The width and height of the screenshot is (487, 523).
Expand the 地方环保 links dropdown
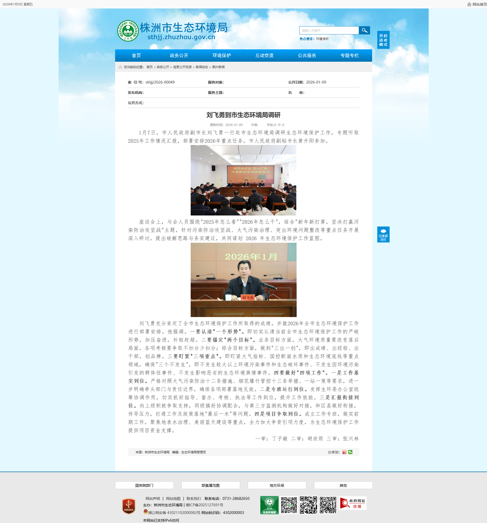tap(277, 485)
